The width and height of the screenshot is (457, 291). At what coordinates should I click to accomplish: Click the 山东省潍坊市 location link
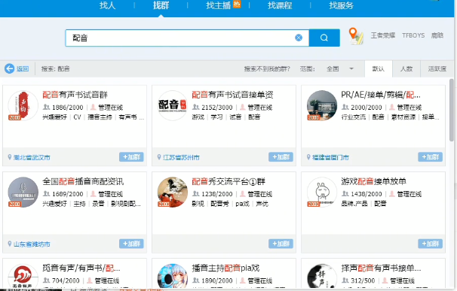(x=32, y=244)
